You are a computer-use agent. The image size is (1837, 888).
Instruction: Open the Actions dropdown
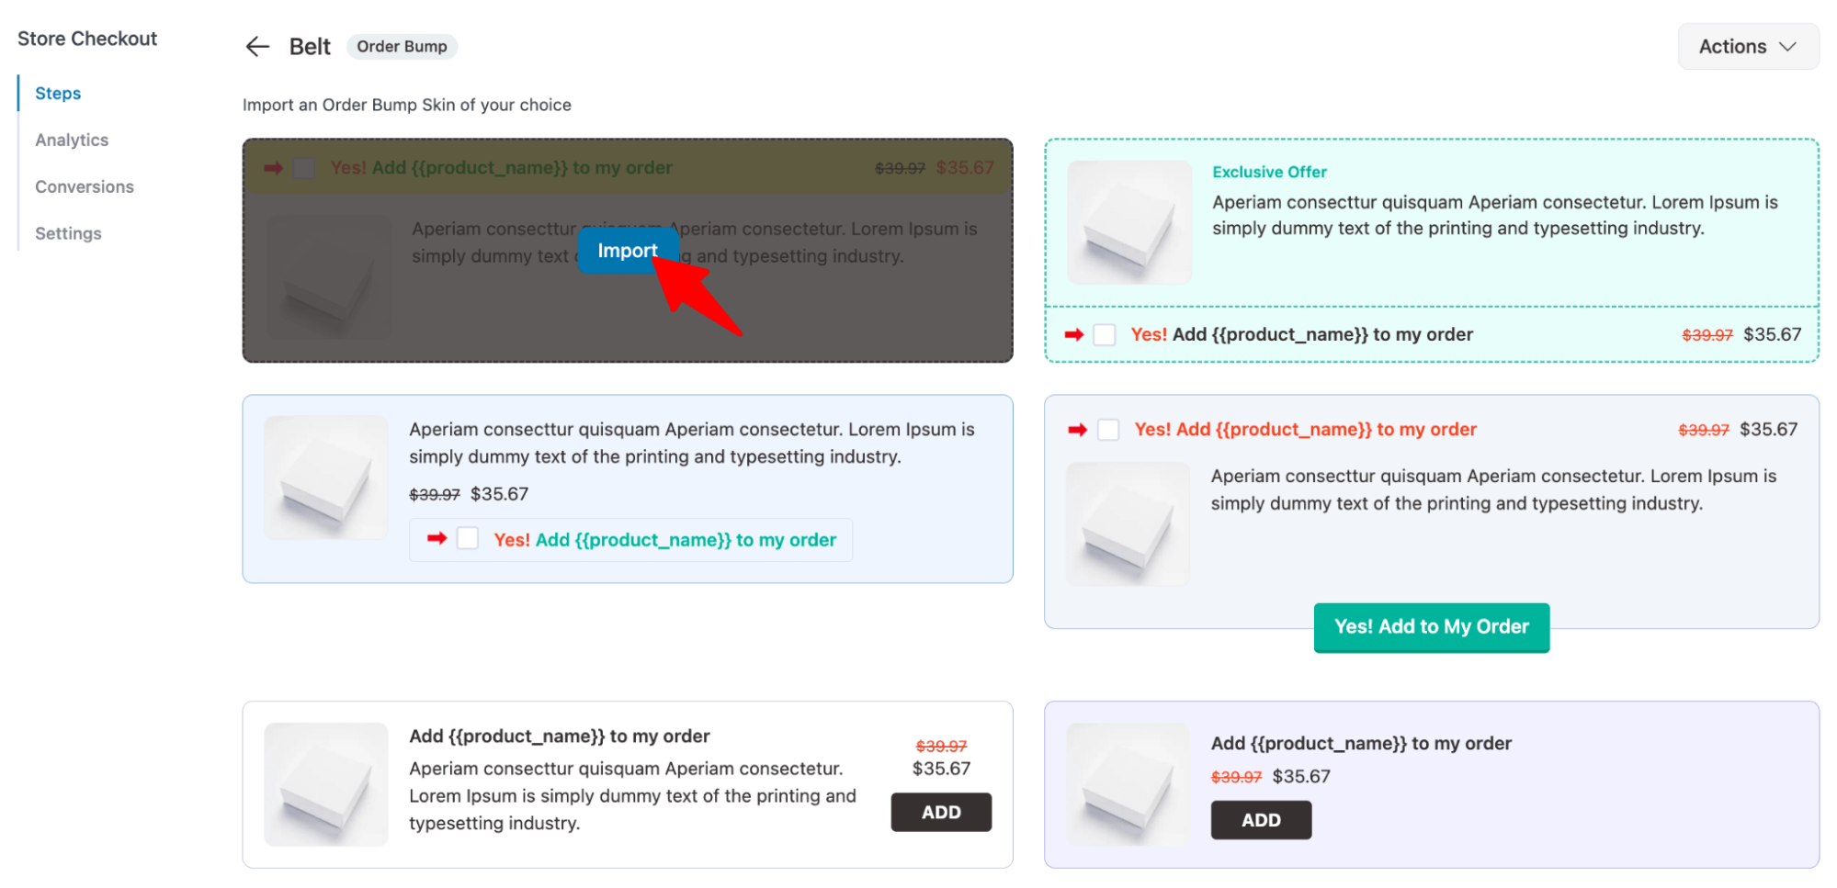coord(1746,46)
